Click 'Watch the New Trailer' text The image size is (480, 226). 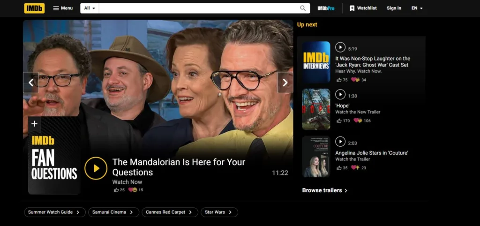click(x=358, y=112)
